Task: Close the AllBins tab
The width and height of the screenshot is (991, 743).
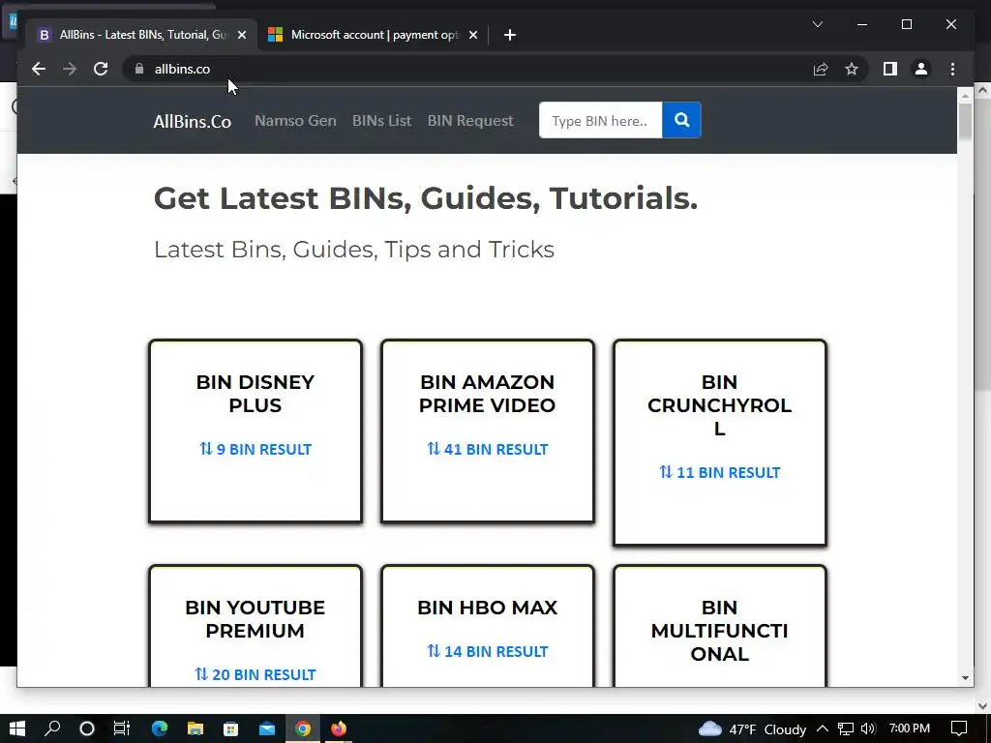Action: (241, 35)
